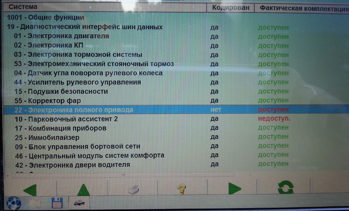Image resolution: width=349 pixels, height=211 pixels.
Task: Select 25 - Иммобилайзер row
Action: click(x=47, y=137)
